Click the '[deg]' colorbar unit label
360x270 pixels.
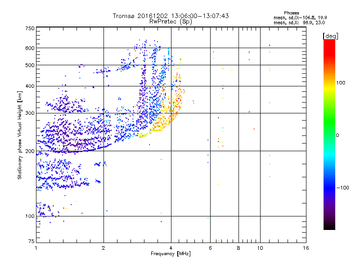pyautogui.click(x=330, y=36)
